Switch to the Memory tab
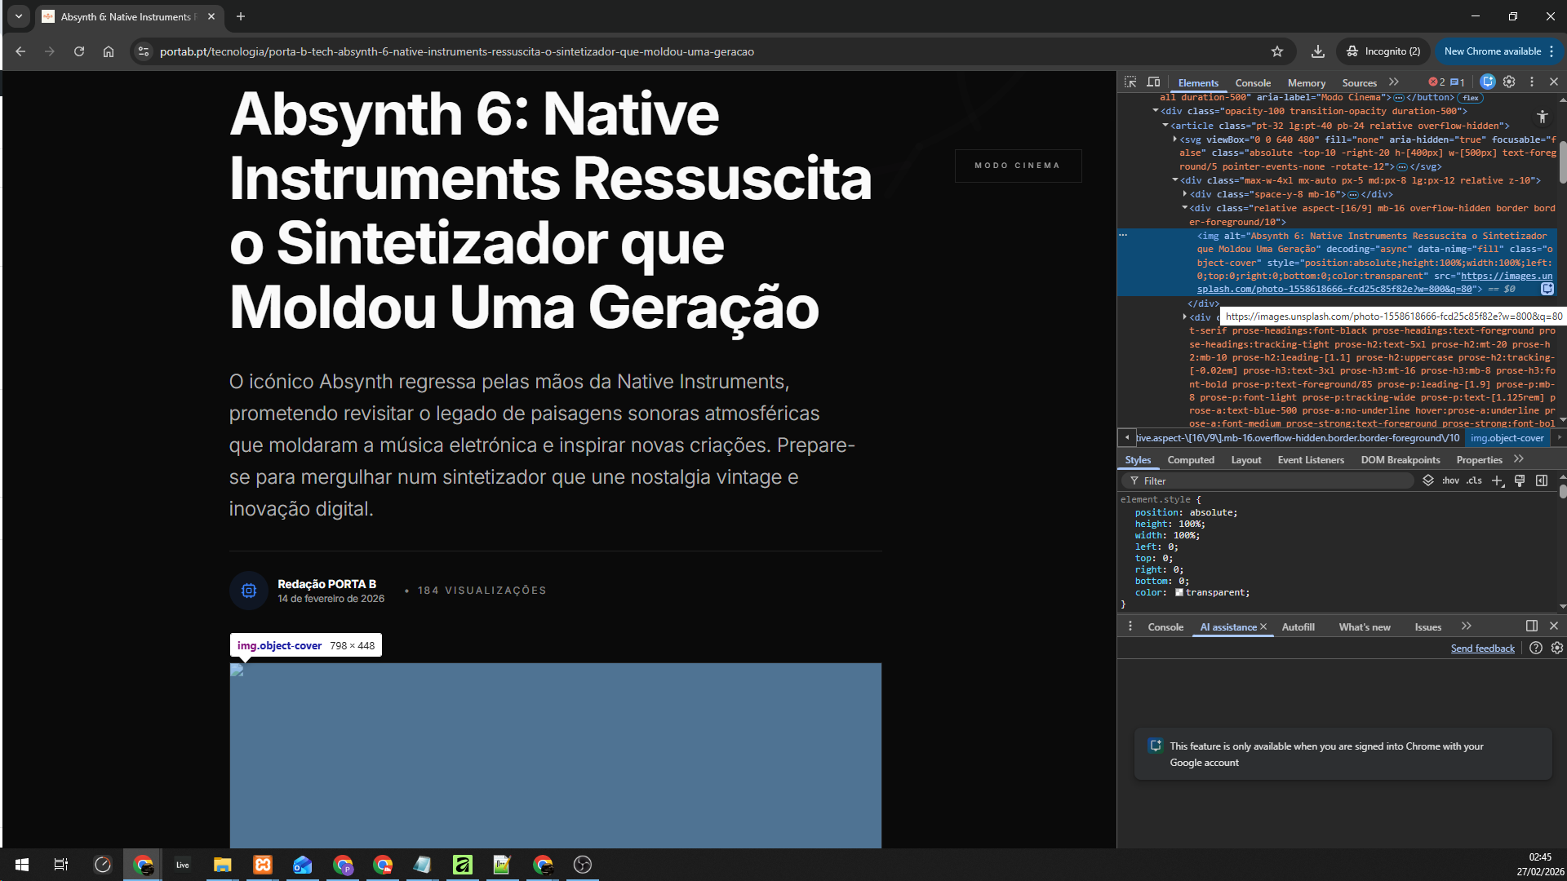1567x881 pixels. click(x=1306, y=83)
